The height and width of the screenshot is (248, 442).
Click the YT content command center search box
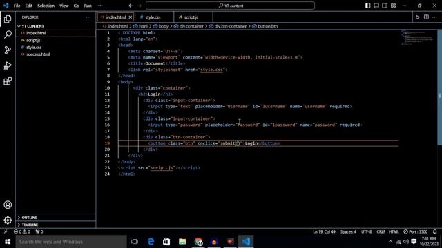tap(230, 6)
